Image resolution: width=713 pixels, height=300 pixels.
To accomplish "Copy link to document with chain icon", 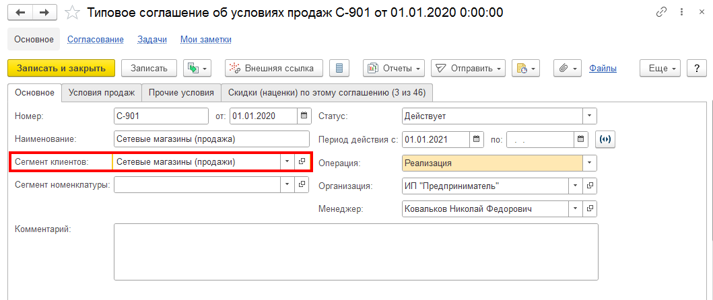I will coord(662,13).
